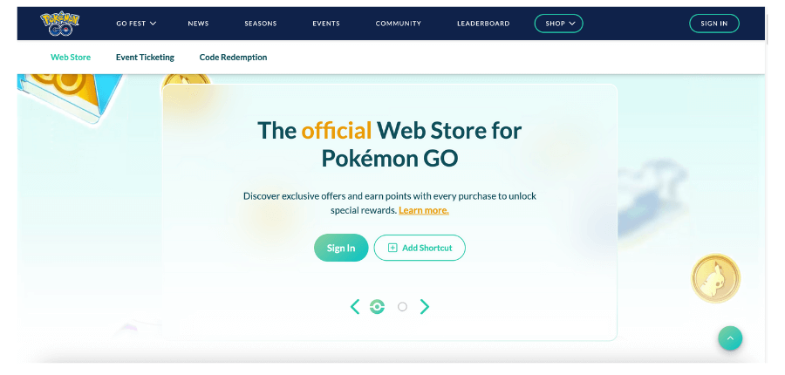This screenshot has height=375, width=785.
Task: Navigate to Seasons in top menu
Action: [260, 24]
